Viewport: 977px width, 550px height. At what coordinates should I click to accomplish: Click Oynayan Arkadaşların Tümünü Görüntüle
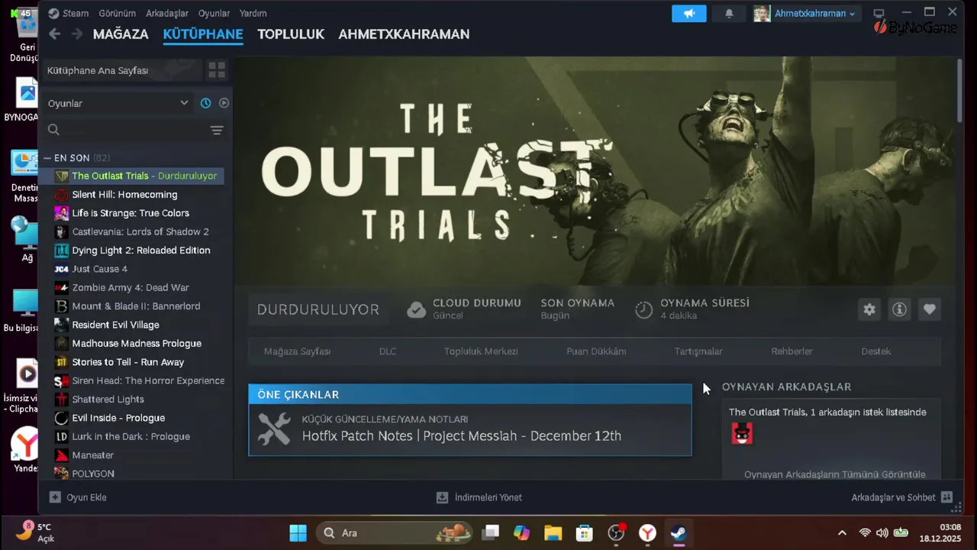point(834,474)
